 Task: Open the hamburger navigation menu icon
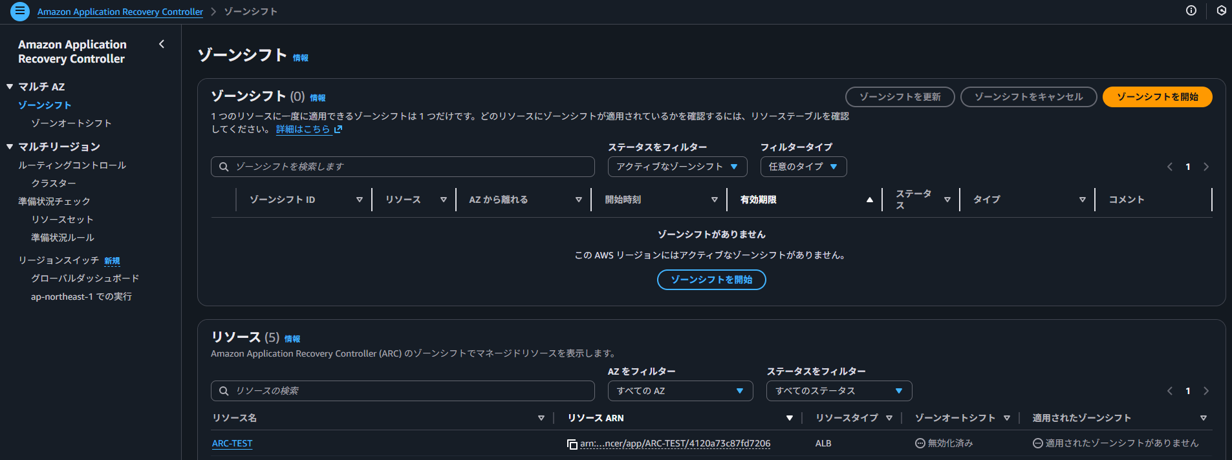point(20,11)
